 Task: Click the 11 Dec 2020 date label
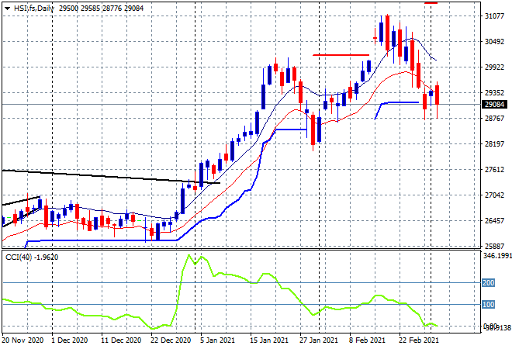tap(121, 340)
